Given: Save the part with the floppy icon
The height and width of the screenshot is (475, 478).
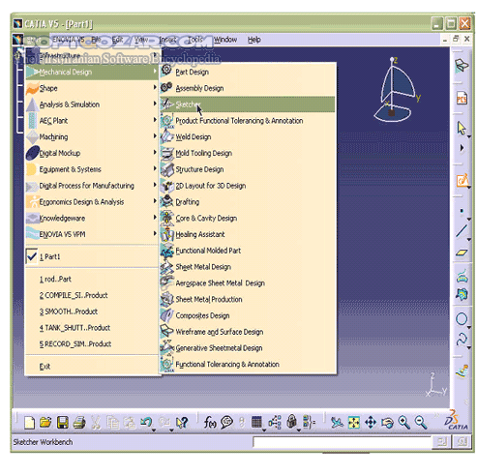Looking at the screenshot, I should click(63, 423).
